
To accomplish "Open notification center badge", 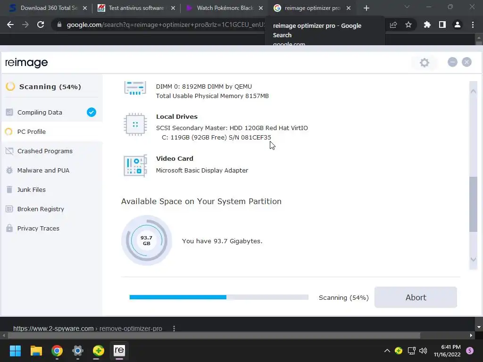I will (470, 351).
